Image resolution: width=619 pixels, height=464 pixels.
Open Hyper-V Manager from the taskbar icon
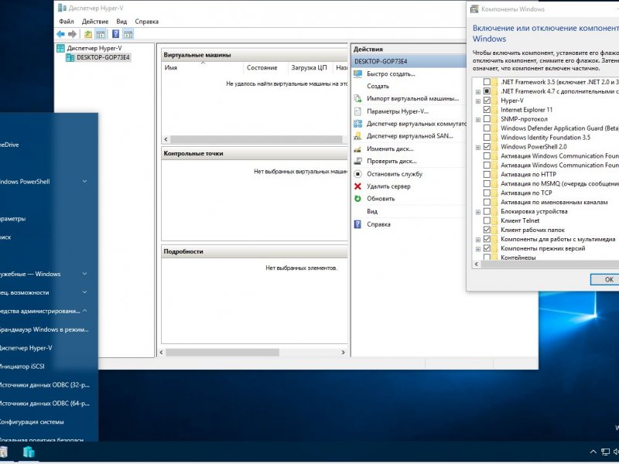(x=29, y=452)
